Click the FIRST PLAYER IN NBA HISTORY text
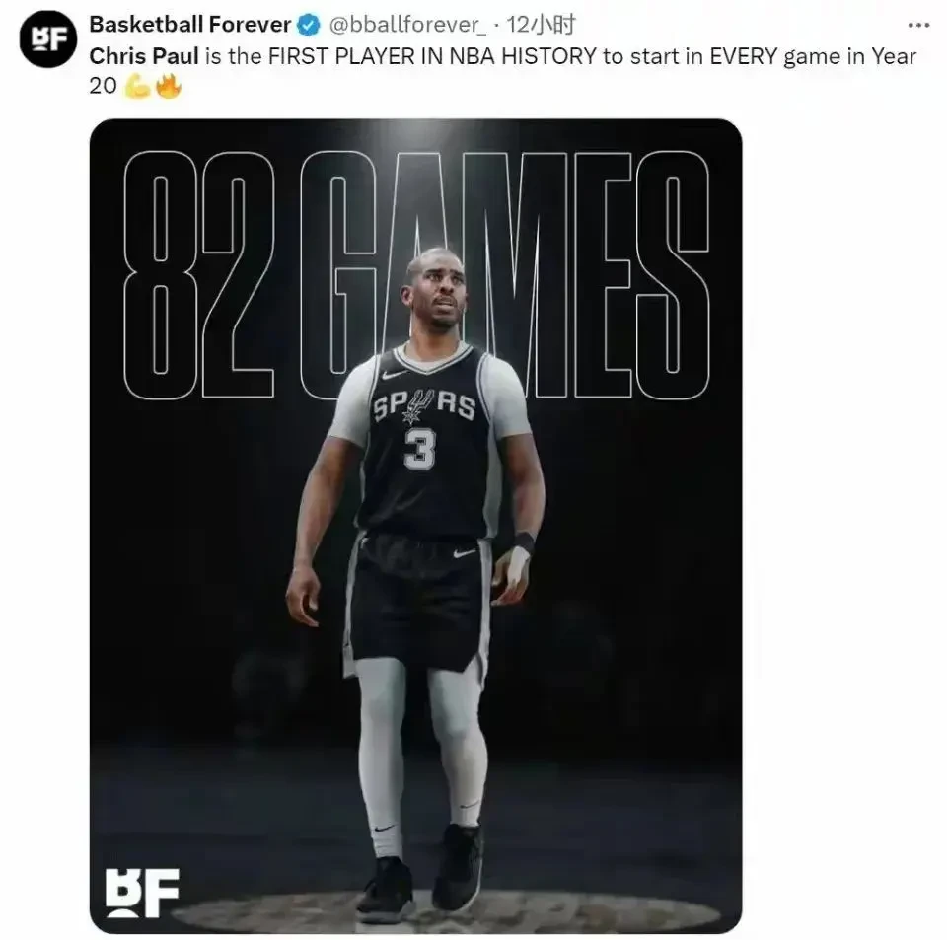This screenshot has height=940, width=947. click(432, 56)
